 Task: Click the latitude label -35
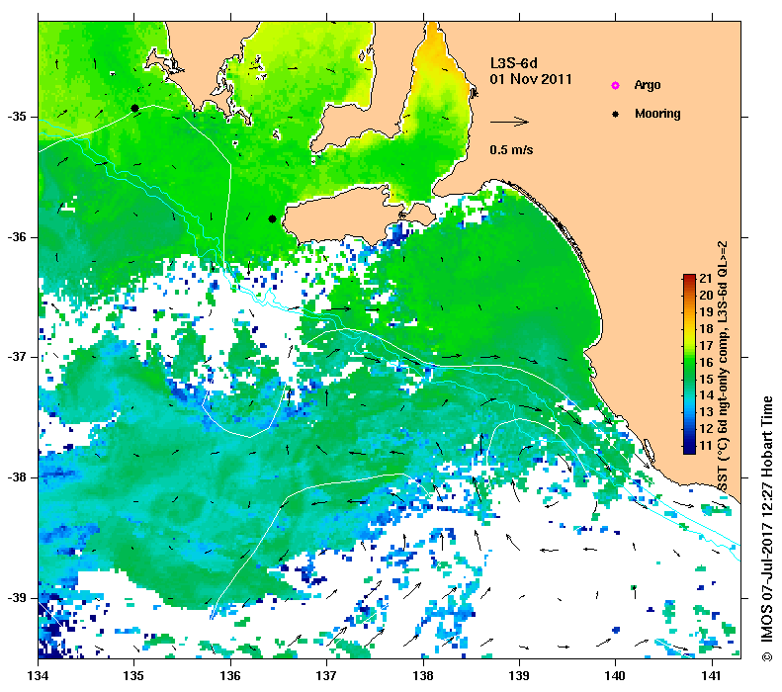(17, 117)
